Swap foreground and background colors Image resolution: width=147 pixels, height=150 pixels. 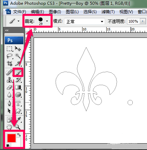click(x=19, y=135)
